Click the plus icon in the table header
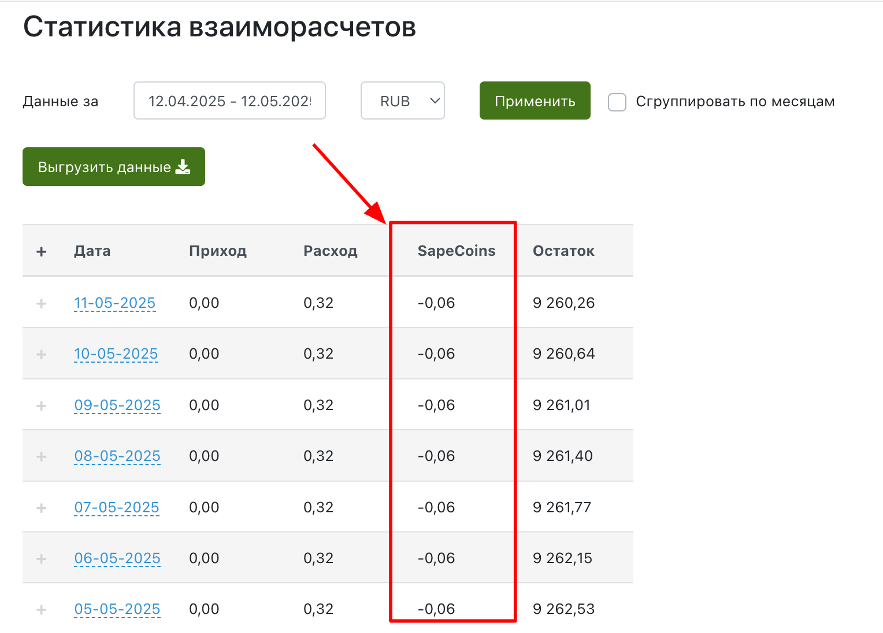The height and width of the screenshot is (633, 883). (42, 251)
